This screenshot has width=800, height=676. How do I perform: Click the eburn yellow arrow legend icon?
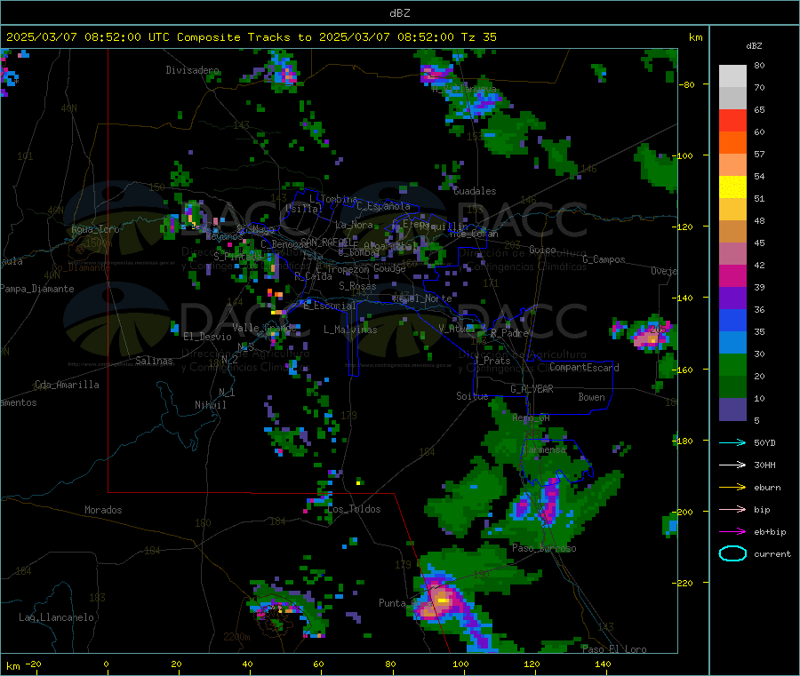[x=732, y=488]
